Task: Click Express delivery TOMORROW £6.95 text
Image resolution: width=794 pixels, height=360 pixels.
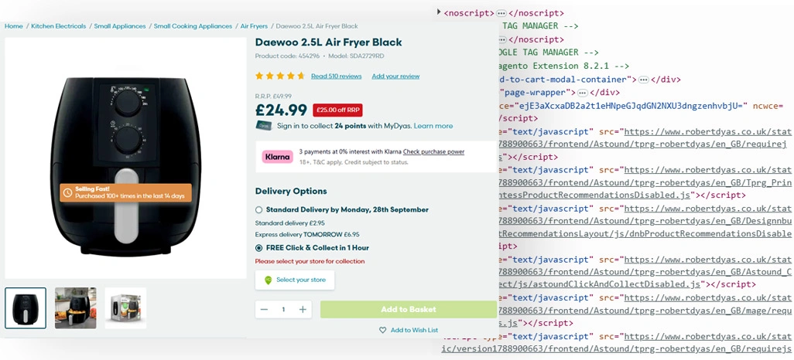Action: [x=307, y=235]
